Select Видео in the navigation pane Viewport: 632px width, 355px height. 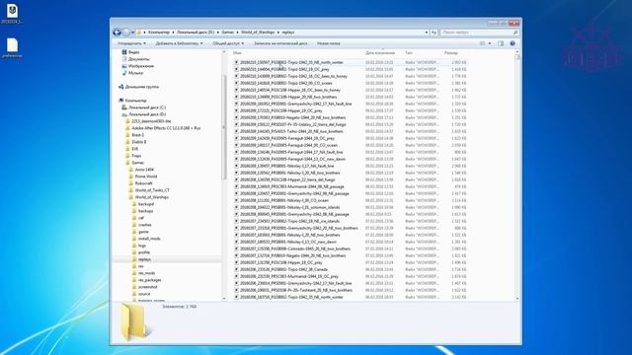tap(130, 52)
